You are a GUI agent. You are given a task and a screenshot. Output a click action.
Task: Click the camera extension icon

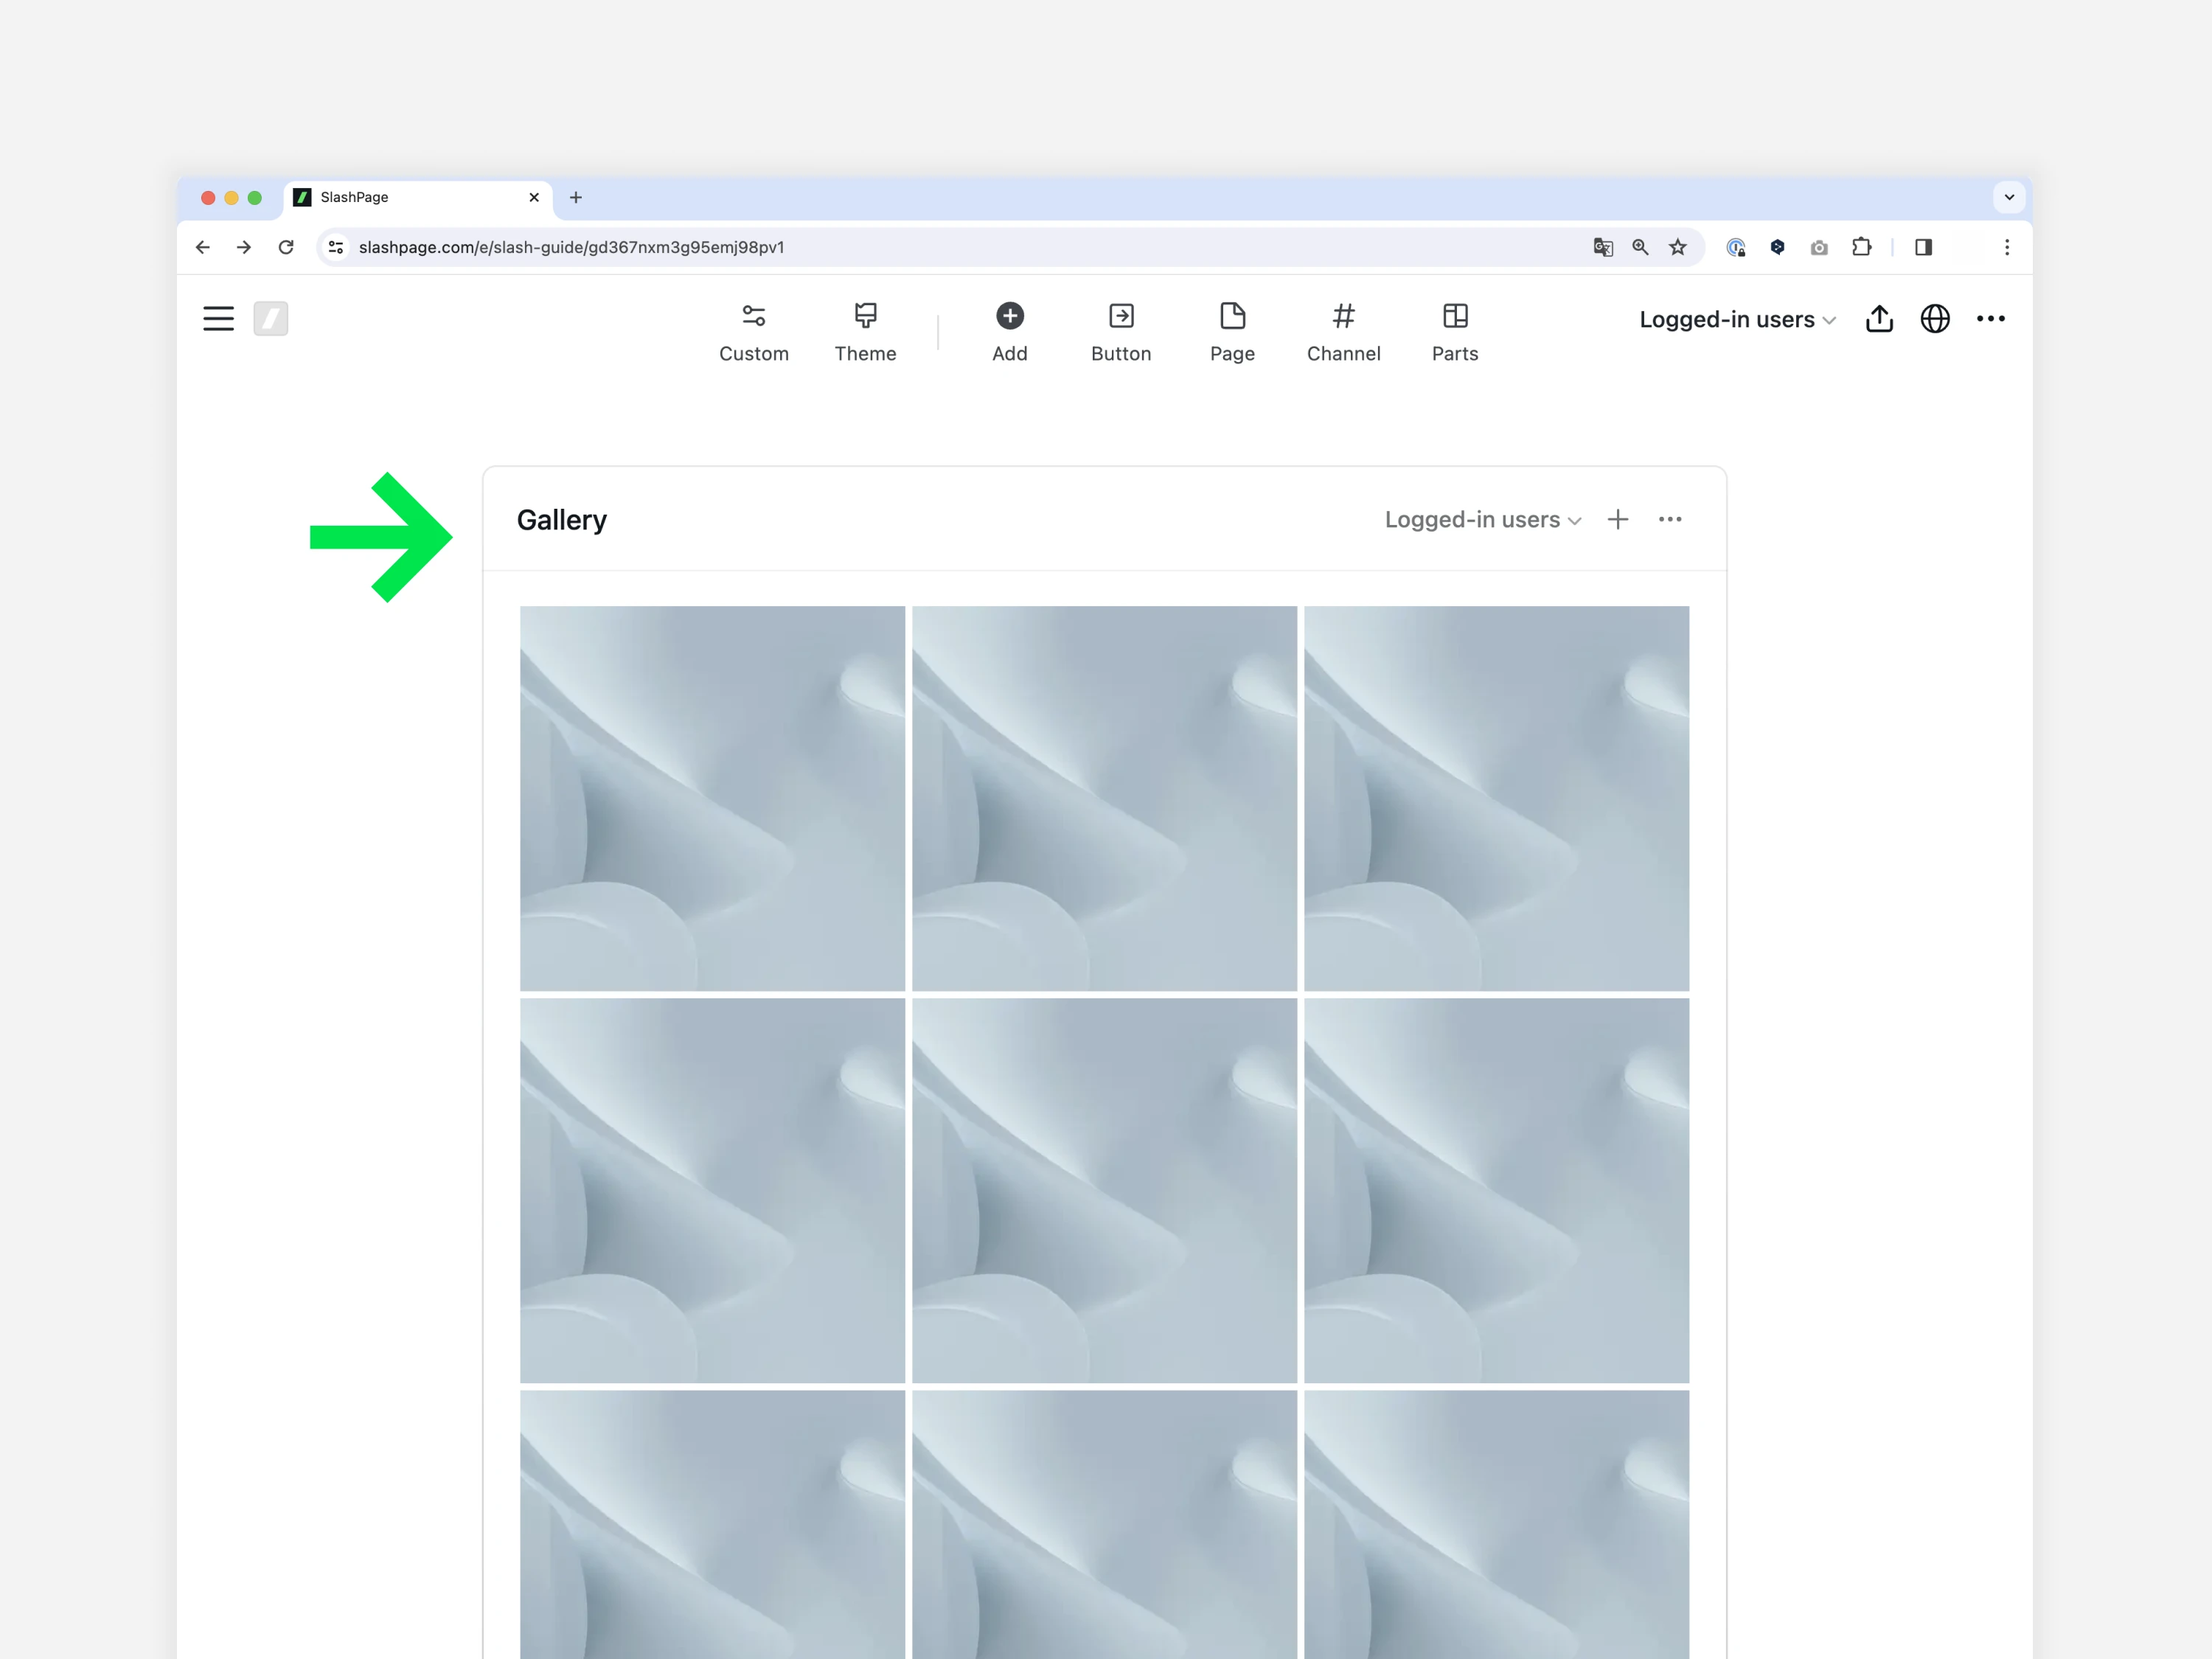[1819, 247]
